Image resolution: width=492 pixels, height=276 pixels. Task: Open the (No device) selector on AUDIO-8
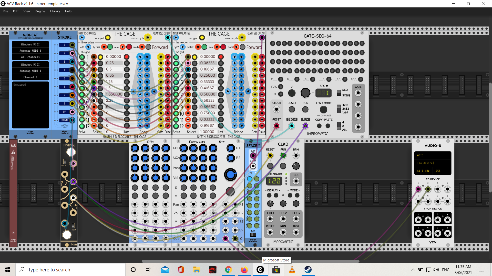tap(433, 163)
